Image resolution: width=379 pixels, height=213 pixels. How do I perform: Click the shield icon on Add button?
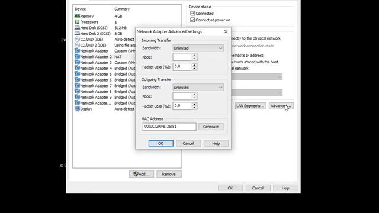coord(136,174)
